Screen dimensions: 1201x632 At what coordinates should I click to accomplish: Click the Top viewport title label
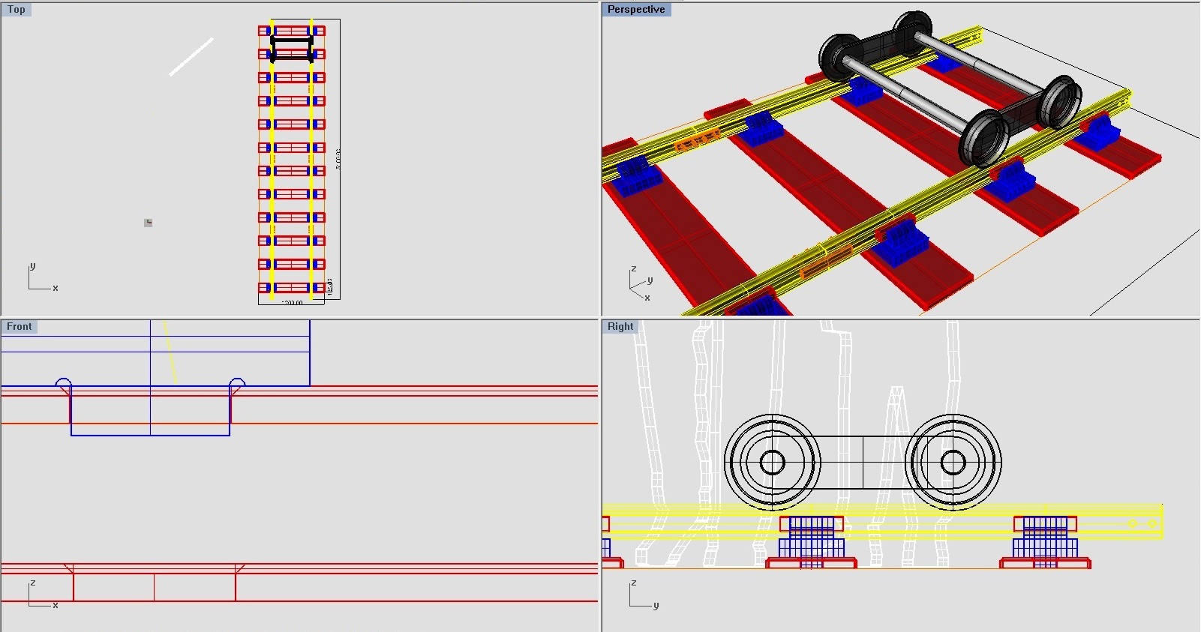(16, 10)
